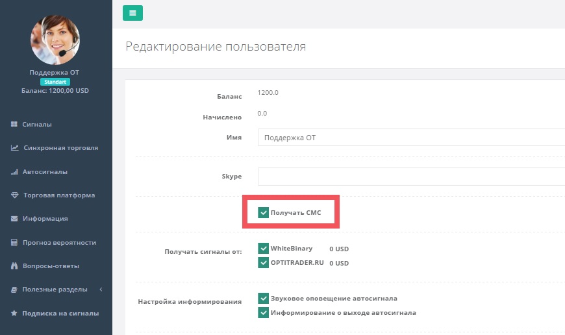Toggle Информирование о выходе автосигнала checkbox
The image size is (565, 335).
[264, 313]
